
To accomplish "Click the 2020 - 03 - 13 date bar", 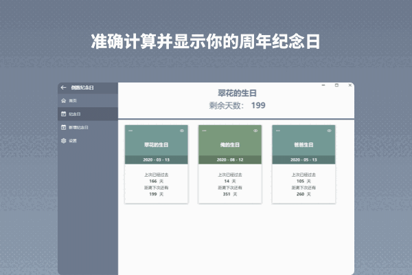I will 156,159.
